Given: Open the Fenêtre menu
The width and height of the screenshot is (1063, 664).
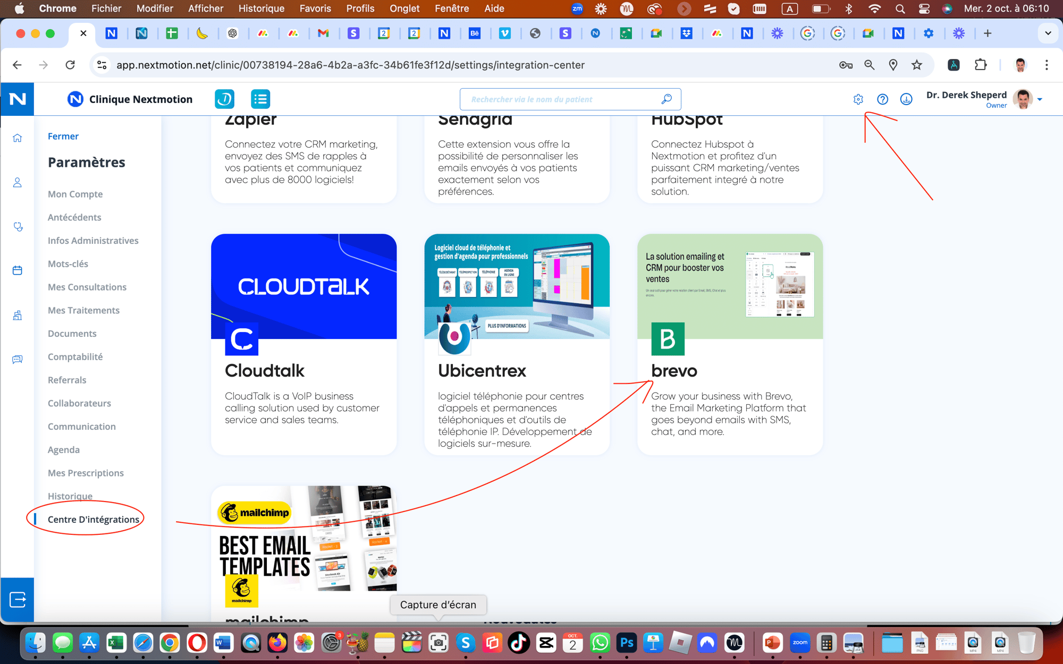Looking at the screenshot, I should pyautogui.click(x=452, y=8).
